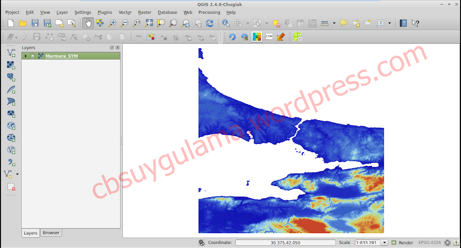Click Add Delimited Text Layer comma icon
461x248 pixels.
[11, 162]
